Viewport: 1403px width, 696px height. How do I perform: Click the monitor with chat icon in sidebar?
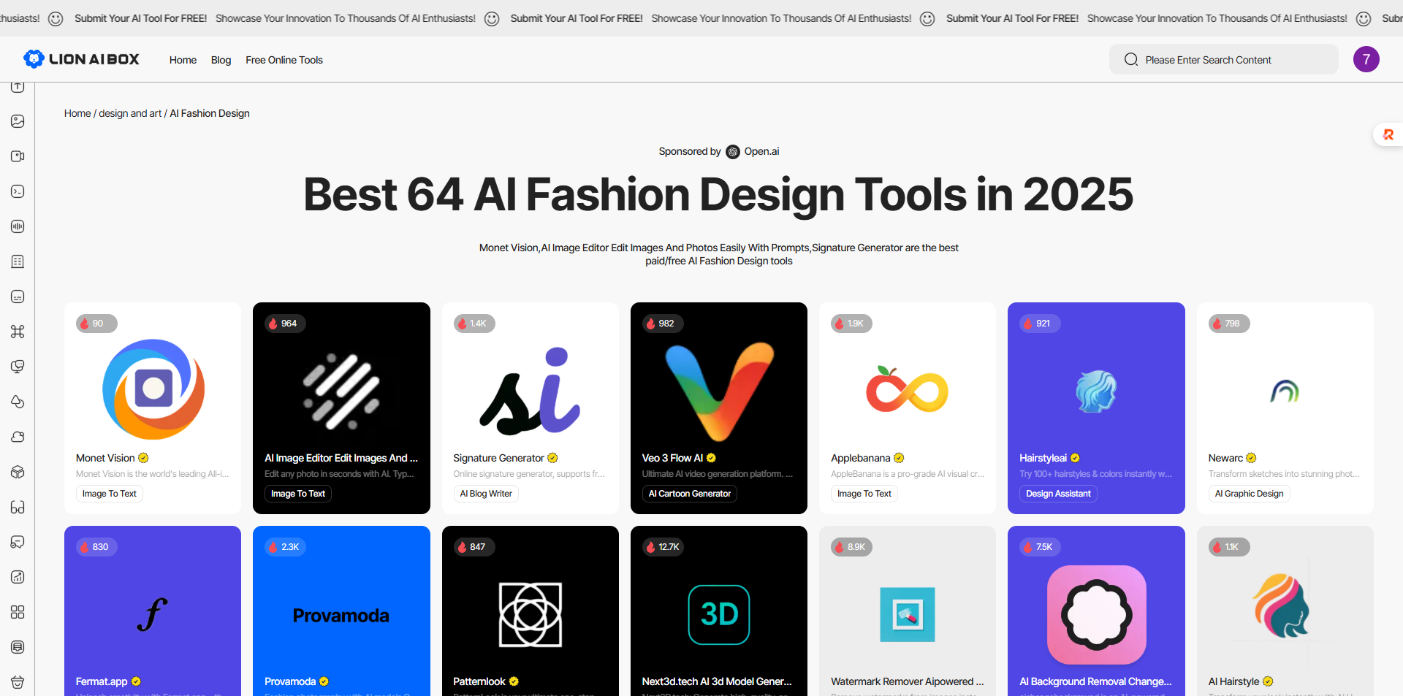click(18, 367)
